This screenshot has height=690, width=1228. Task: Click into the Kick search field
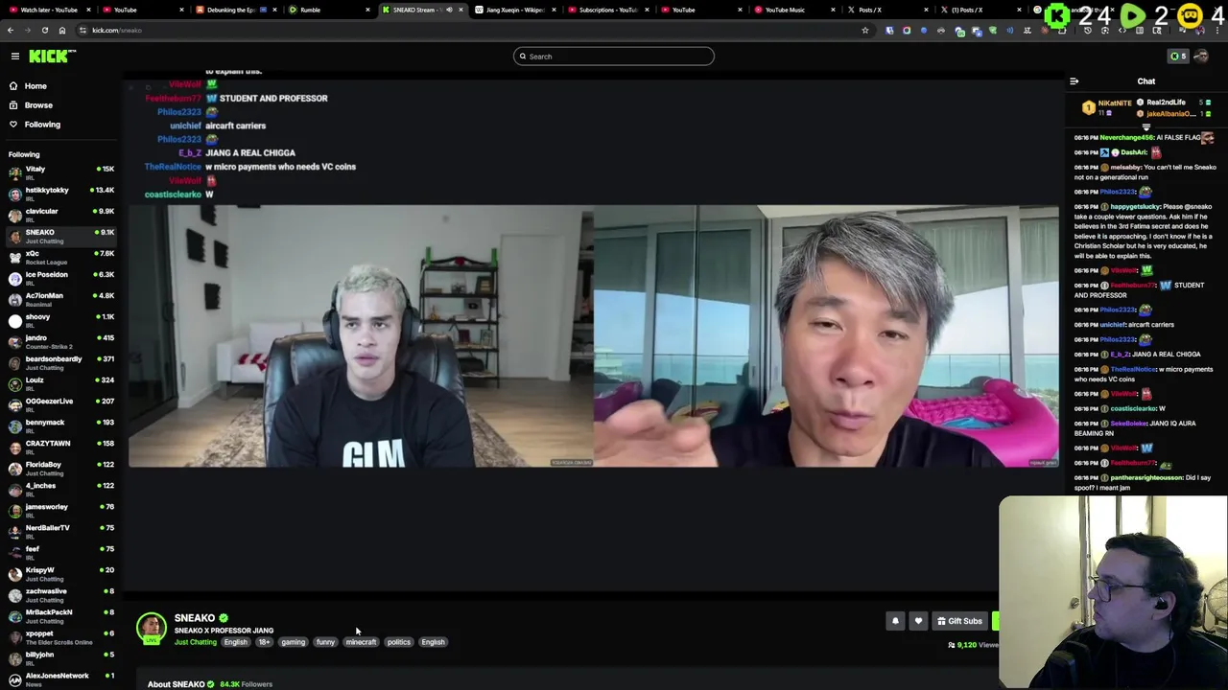(614, 57)
